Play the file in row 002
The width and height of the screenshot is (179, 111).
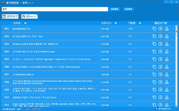[x=161, y=36]
